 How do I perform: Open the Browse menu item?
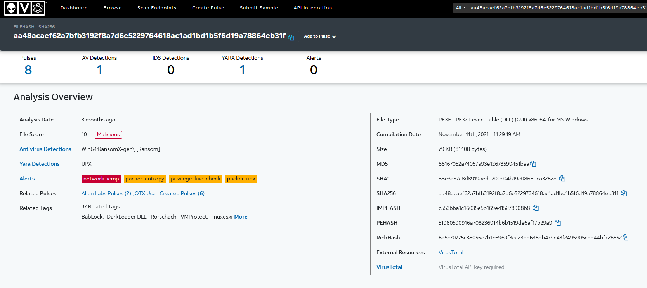coord(113,8)
